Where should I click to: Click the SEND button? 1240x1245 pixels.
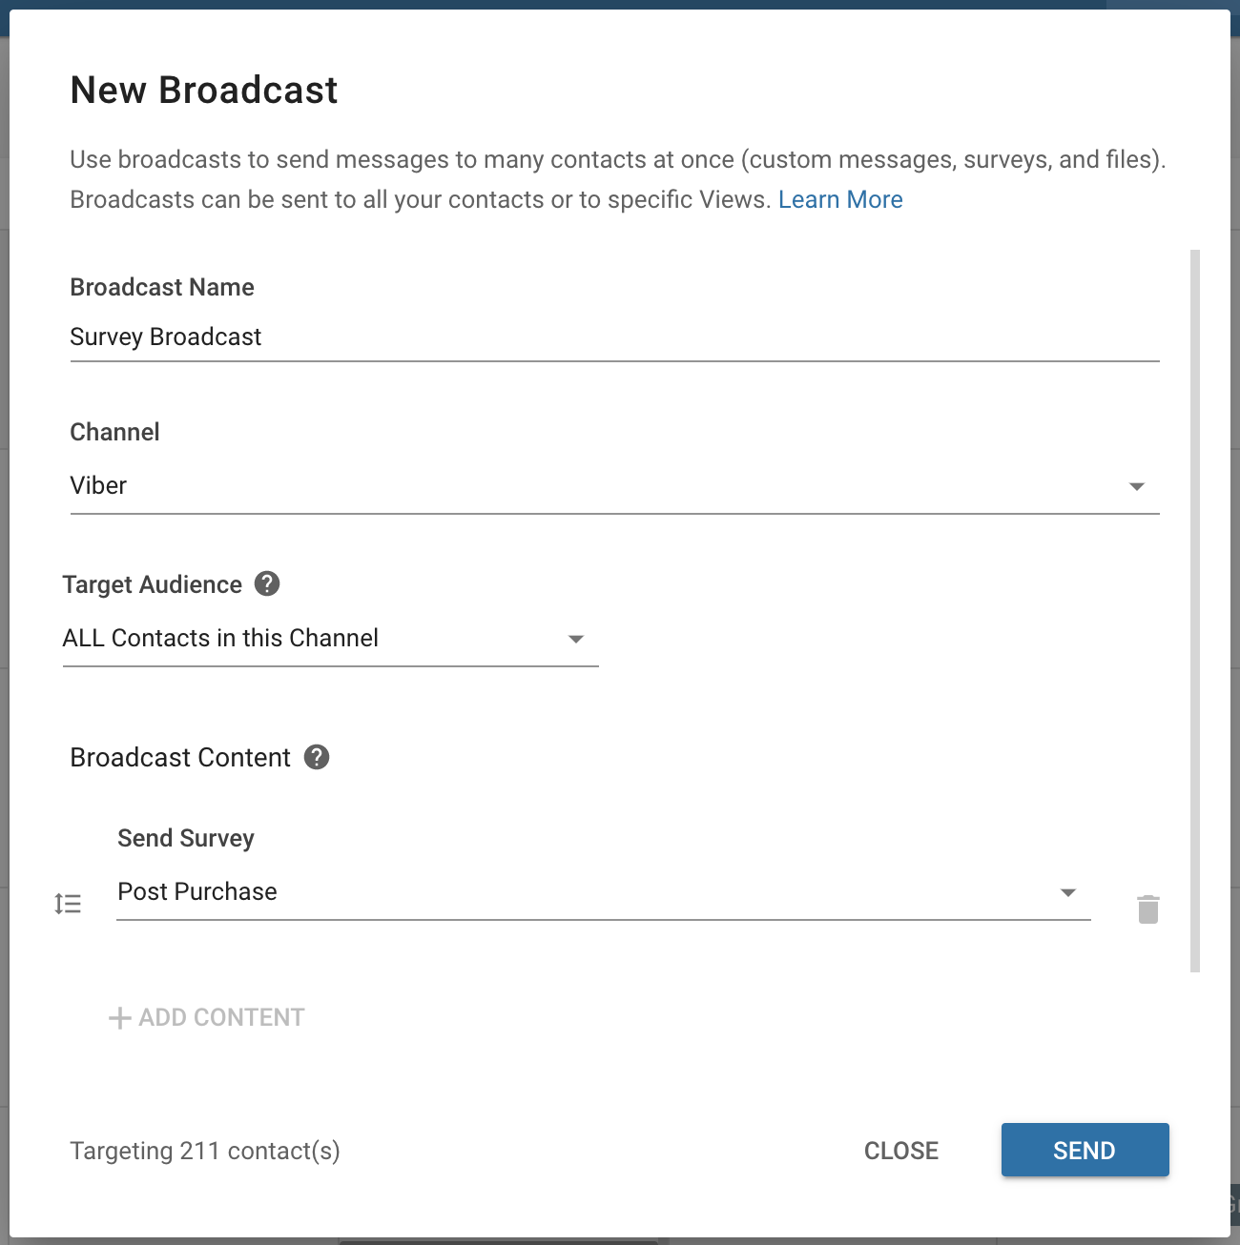tap(1085, 1150)
